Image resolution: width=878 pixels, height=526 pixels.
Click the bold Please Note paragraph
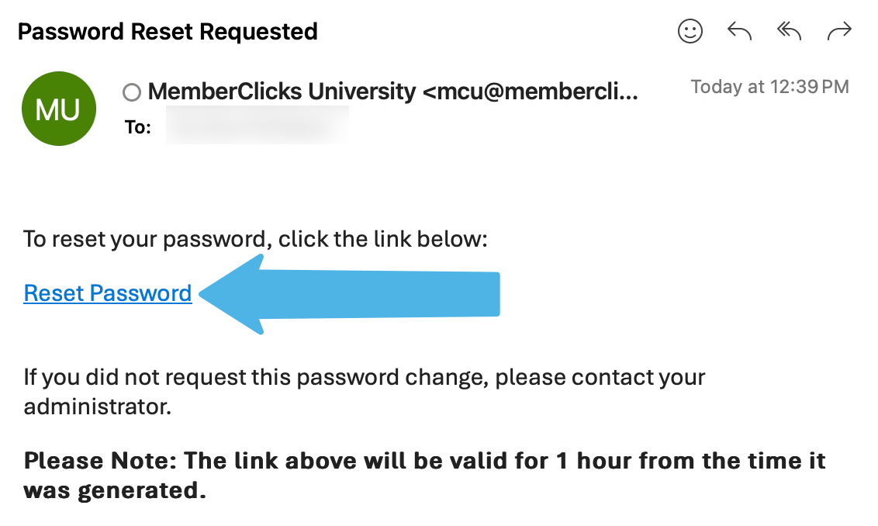[x=424, y=476]
